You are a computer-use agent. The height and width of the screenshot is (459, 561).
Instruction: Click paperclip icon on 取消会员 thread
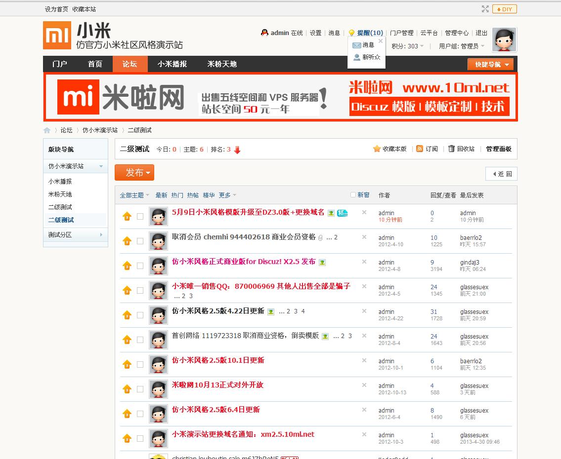[x=321, y=237]
